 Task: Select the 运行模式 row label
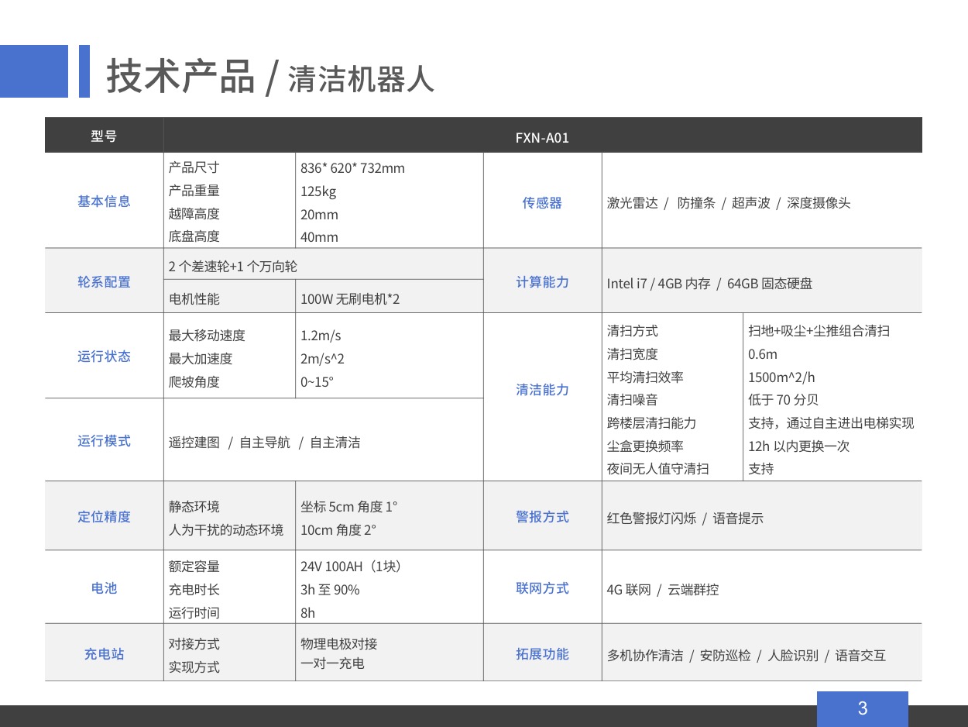click(104, 441)
